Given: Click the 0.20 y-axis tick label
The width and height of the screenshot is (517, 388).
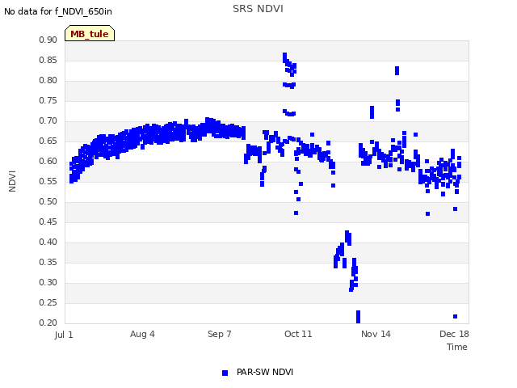Looking at the screenshot, I should point(48,323).
